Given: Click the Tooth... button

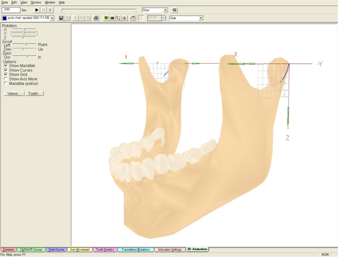Looking at the screenshot, I should 35,94.
